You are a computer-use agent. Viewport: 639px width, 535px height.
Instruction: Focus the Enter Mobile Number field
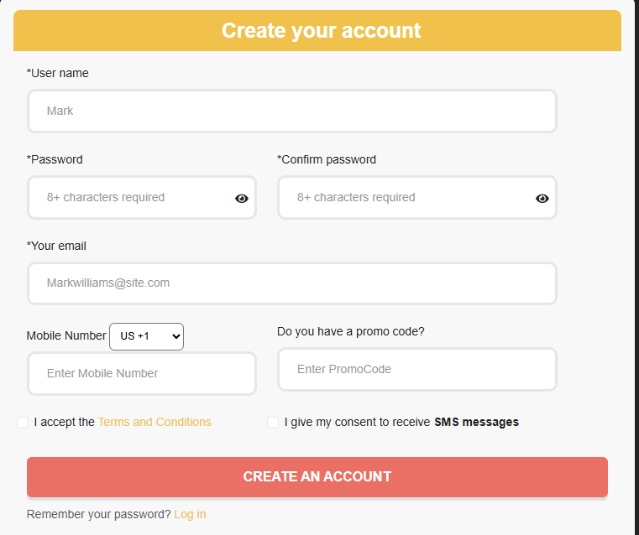pos(141,373)
